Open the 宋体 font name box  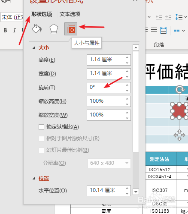pos(12,17)
